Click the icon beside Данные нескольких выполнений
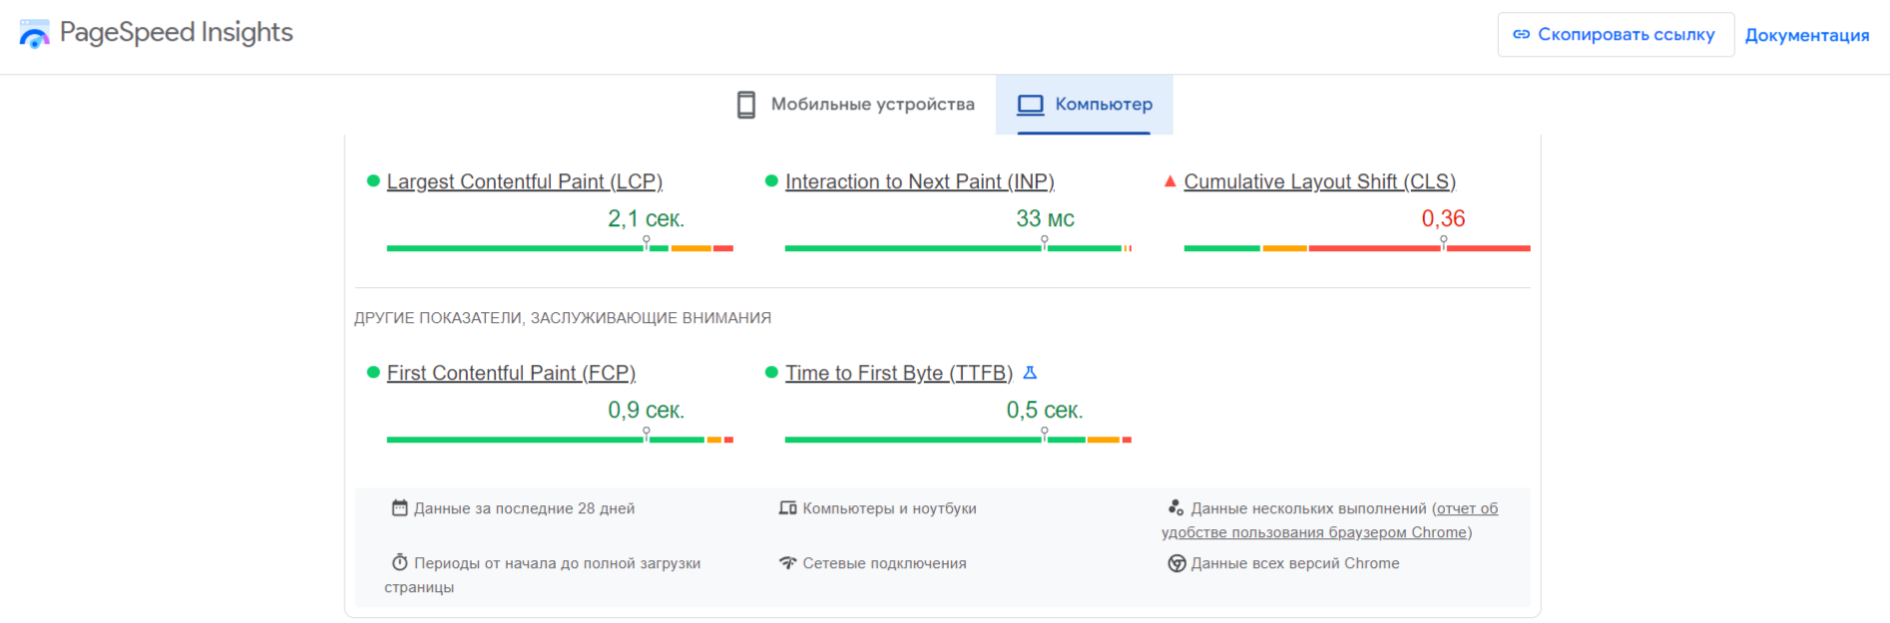Screen dimensions: 1890x623 click(1177, 508)
